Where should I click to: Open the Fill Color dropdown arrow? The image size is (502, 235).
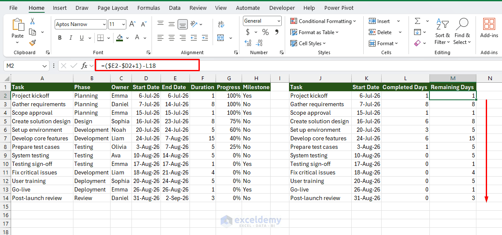pos(127,38)
